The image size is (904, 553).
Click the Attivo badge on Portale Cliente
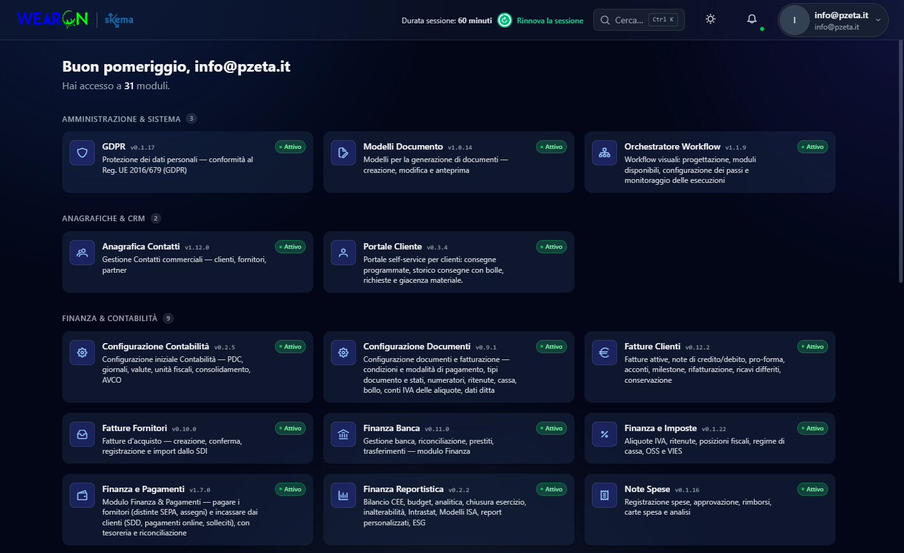551,247
